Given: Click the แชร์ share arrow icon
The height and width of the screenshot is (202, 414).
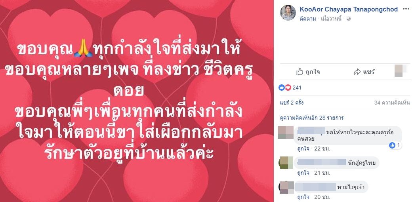Looking at the screenshot, I should [x=357, y=72].
